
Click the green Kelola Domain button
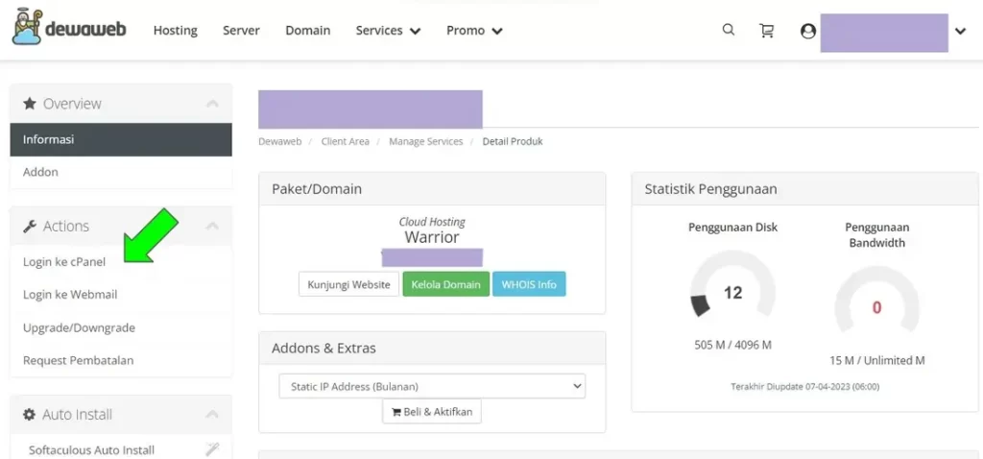click(445, 284)
